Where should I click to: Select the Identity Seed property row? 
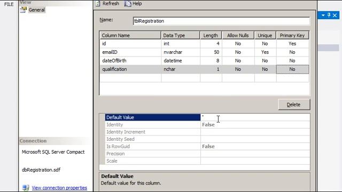click(x=207, y=139)
